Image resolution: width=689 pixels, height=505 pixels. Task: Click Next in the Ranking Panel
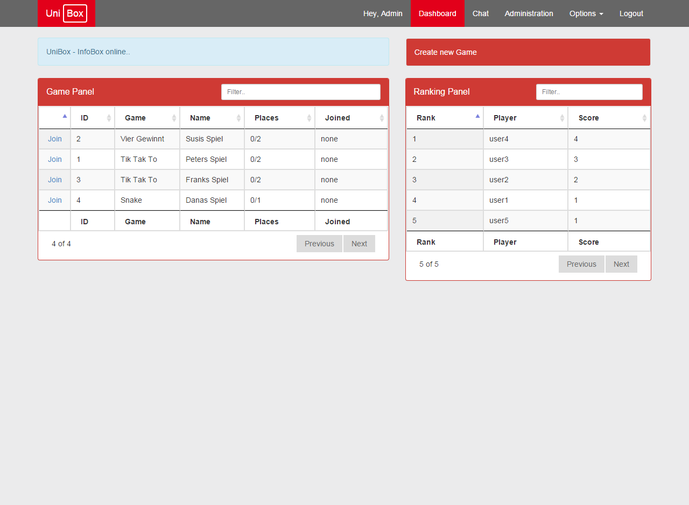click(x=621, y=264)
